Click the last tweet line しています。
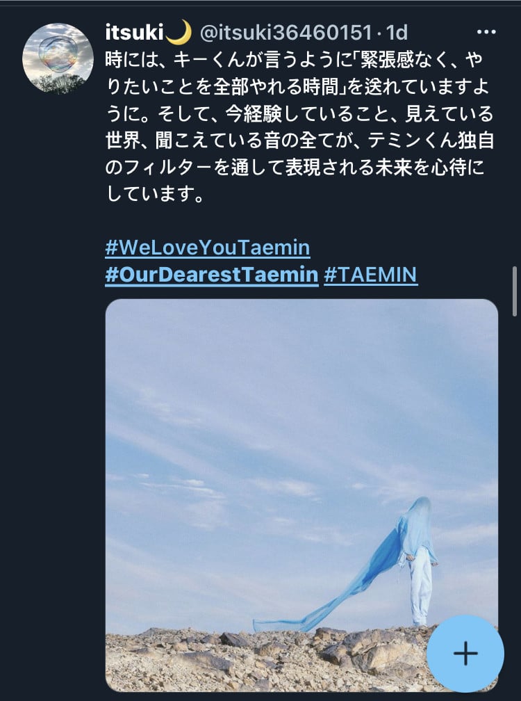This screenshot has width=521, height=701. click(155, 194)
